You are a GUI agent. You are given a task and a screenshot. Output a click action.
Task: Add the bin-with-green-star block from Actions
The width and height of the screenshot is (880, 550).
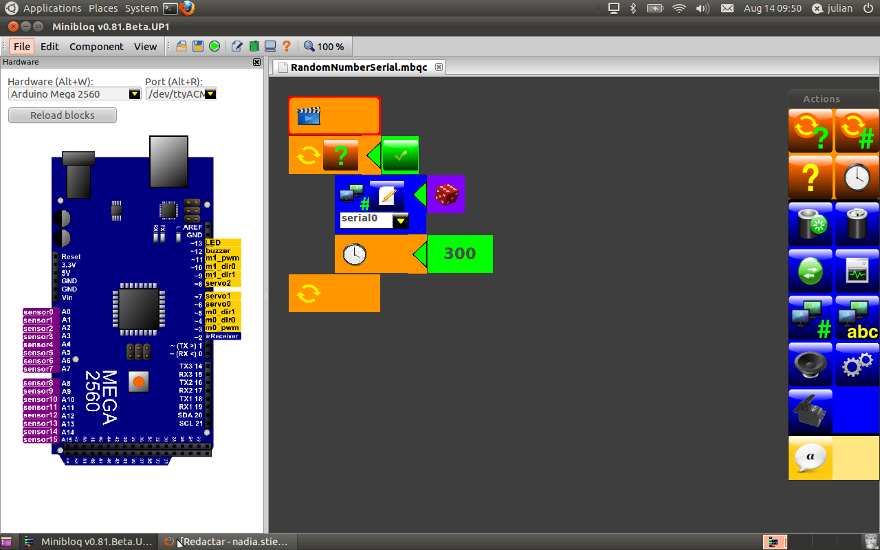tap(811, 224)
